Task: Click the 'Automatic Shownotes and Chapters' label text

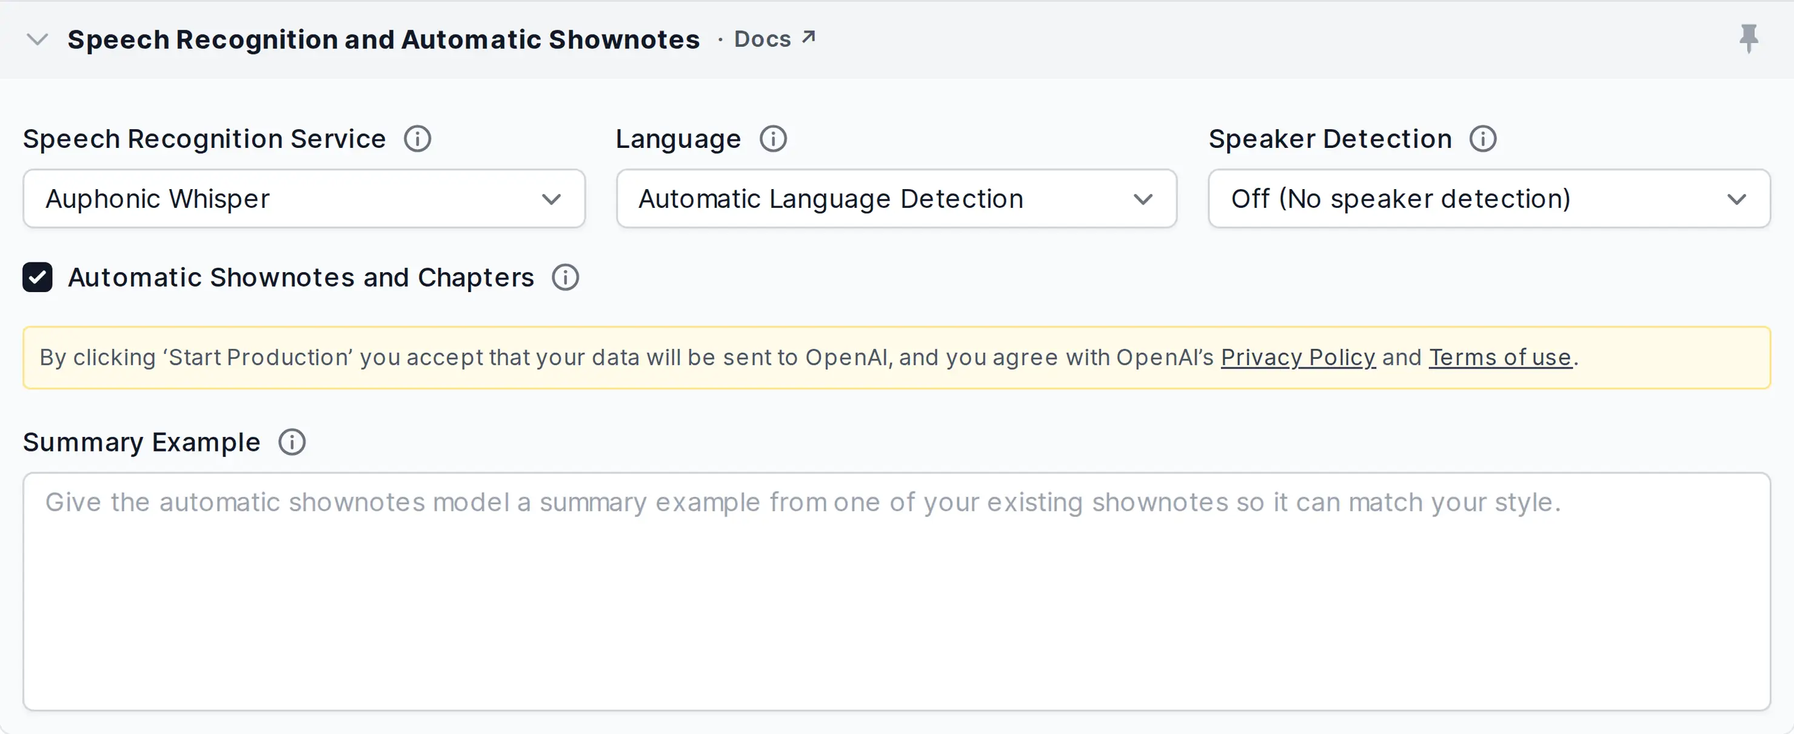Action: [x=301, y=277]
